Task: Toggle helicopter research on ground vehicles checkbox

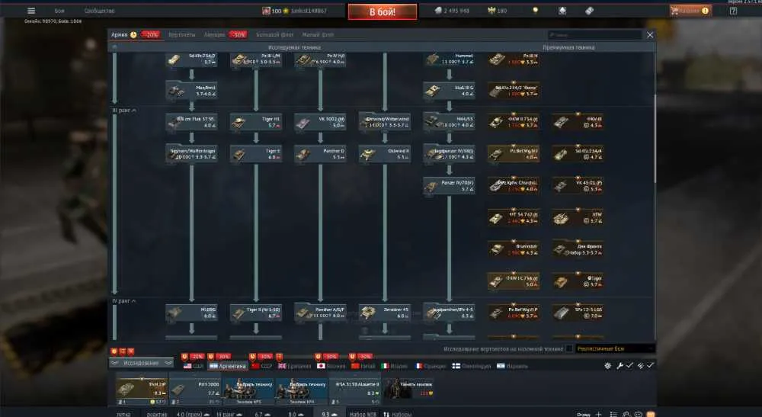Action: pyautogui.click(x=569, y=348)
